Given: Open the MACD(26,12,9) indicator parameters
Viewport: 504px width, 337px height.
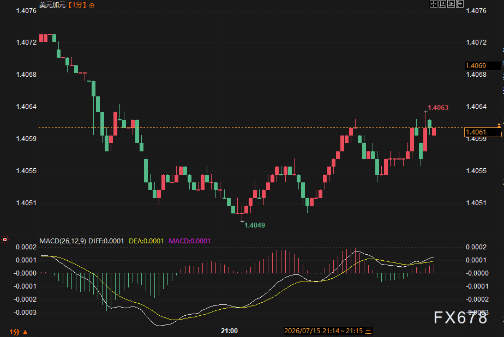Looking at the screenshot, I should [x=63, y=241].
